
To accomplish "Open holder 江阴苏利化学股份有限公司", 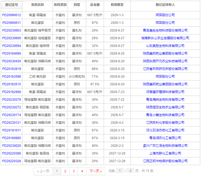I will tap(165, 123).
